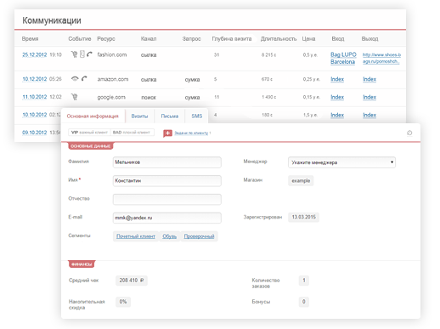The height and width of the screenshot is (329, 440).
Task: Open the shoes-bags.ru exit URL link
Action: tap(381, 58)
